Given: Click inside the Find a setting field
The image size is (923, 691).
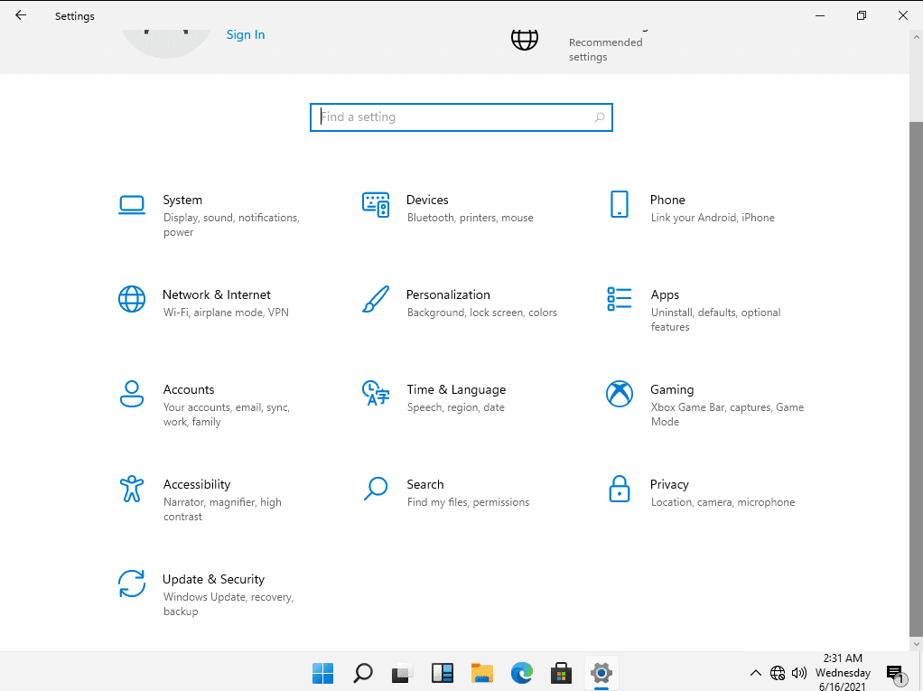Looking at the screenshot, I should pyautogui.click(x=461, y=117).
